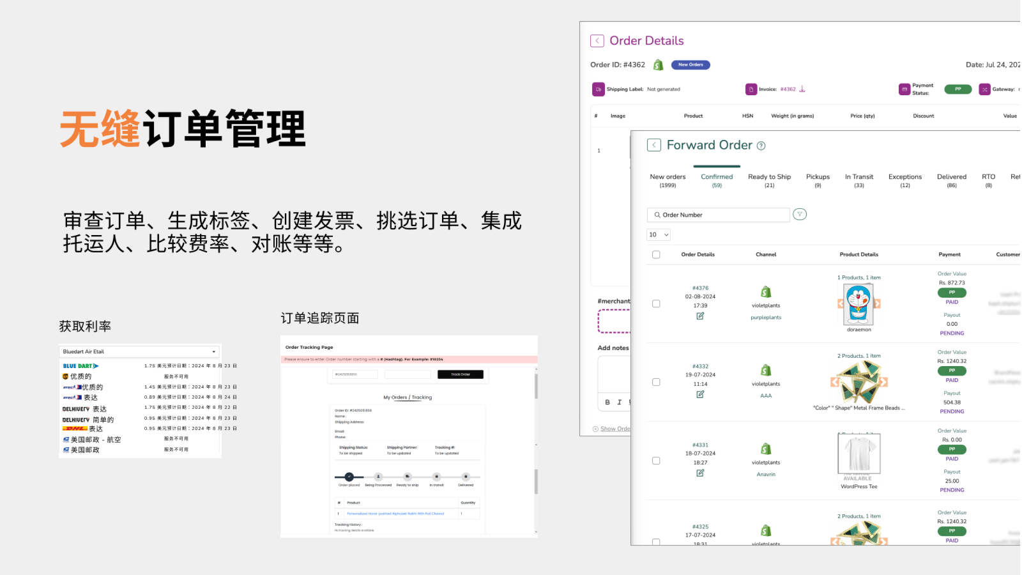Open the Personalized Hand-painted Rakhi product link
Screen dimensions: 1022x575
pyautogui.click(x=395, y=514)
